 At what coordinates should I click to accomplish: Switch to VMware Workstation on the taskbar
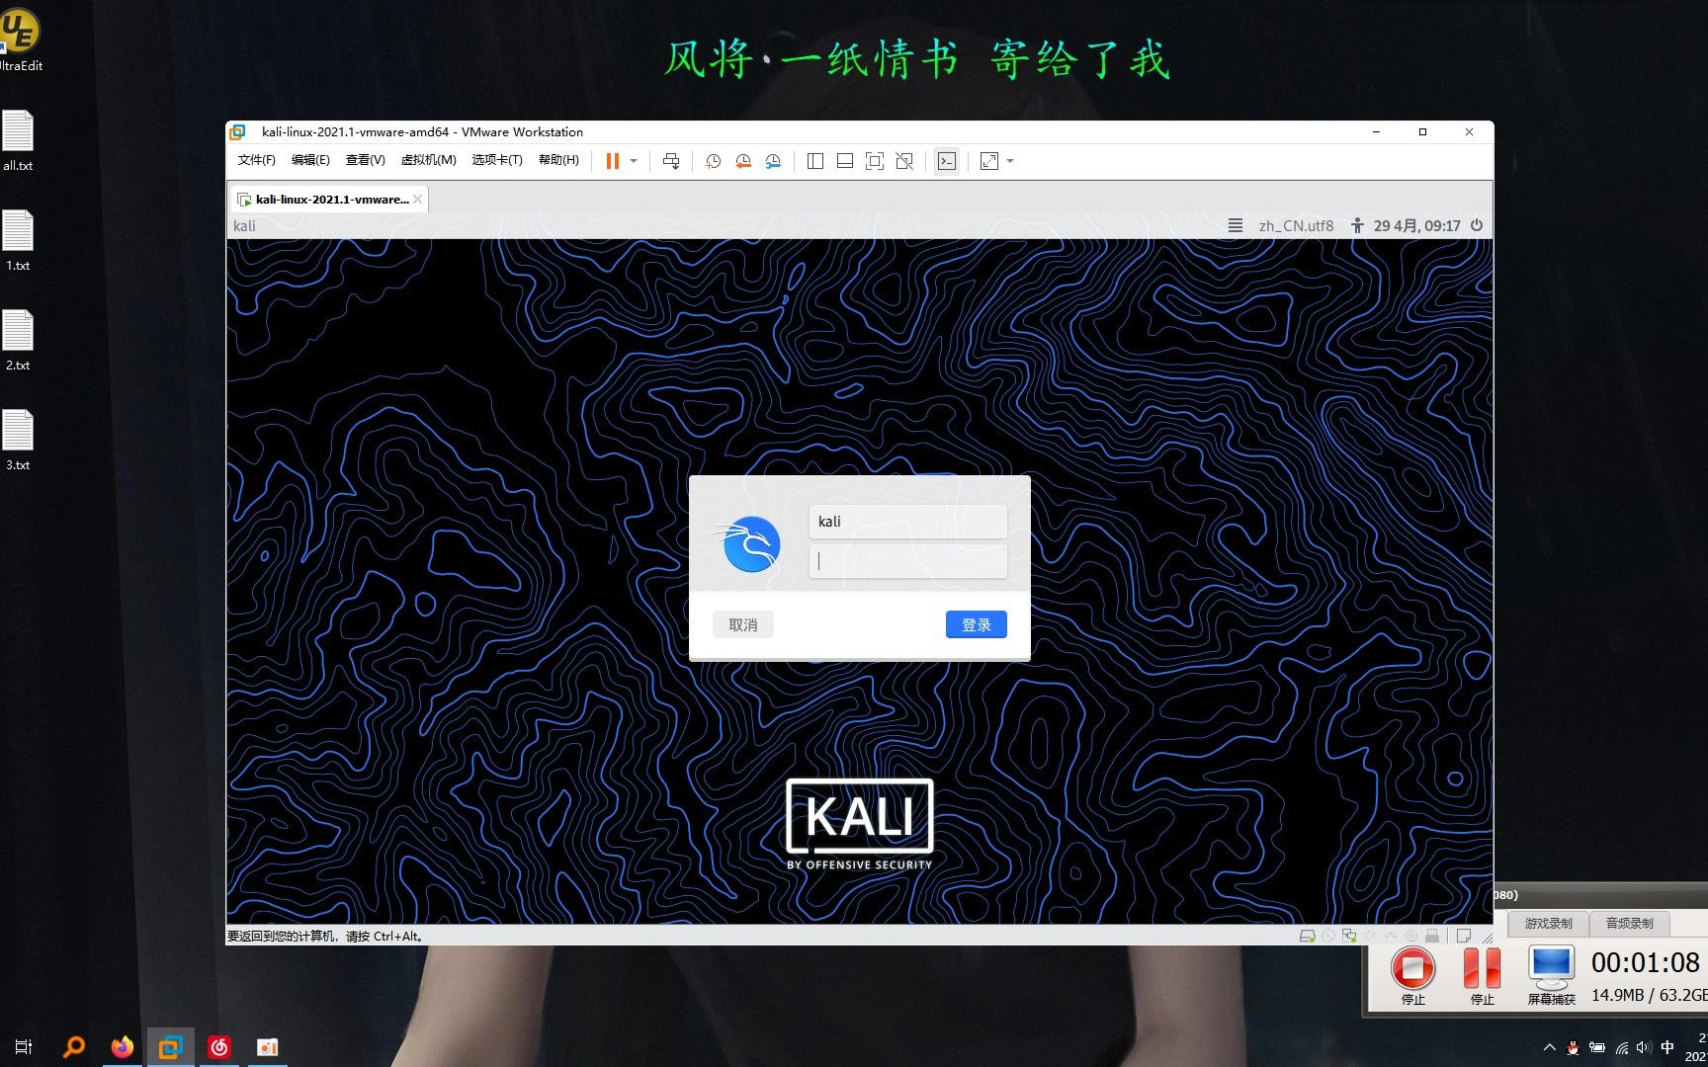click(x=170, y=1046)
